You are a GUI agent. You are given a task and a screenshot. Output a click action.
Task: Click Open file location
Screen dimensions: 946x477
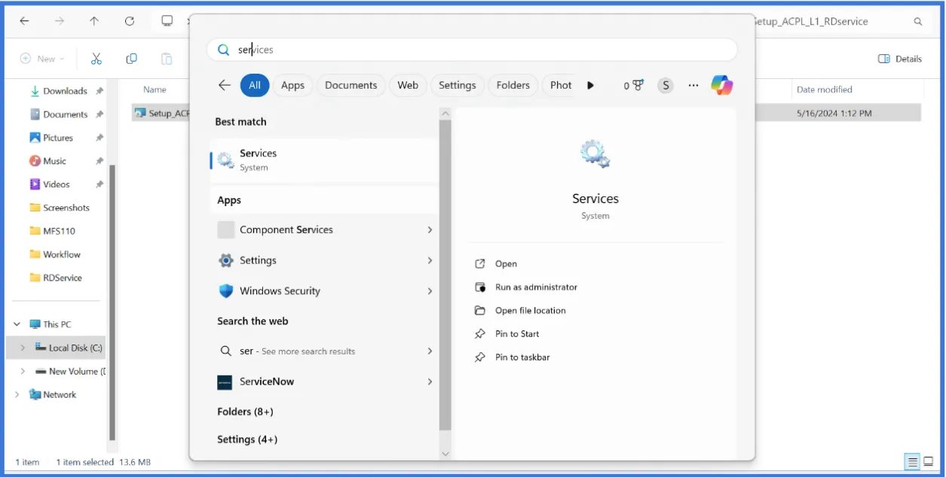point(530,311)
